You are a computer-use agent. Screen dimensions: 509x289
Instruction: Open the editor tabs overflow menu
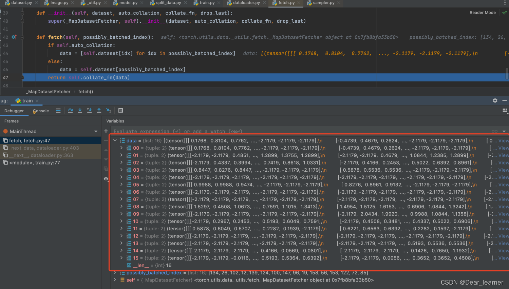point(505,3)
